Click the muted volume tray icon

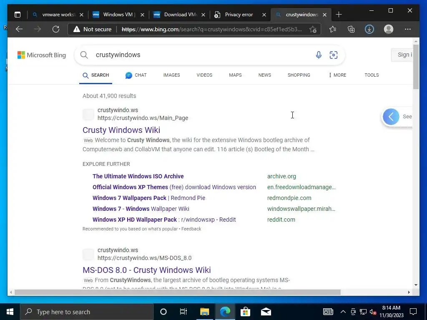click(x=373, y=312)
